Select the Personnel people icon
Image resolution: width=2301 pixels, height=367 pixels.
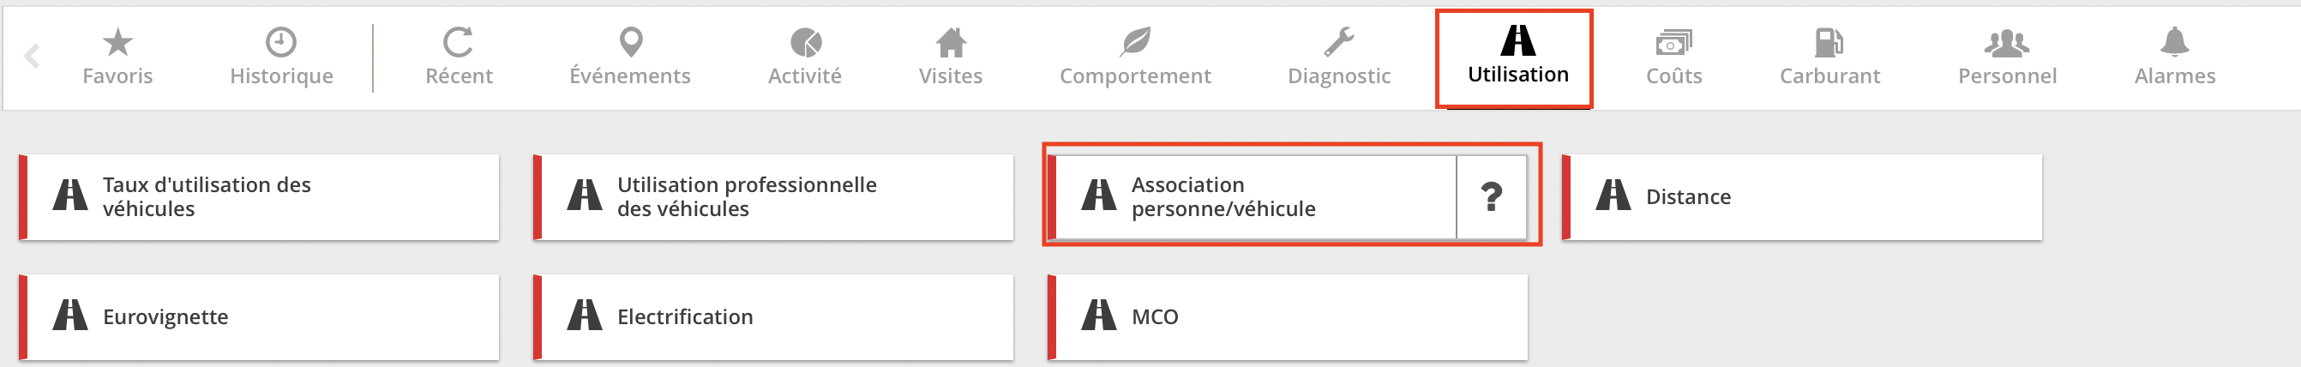click(x=2007, y=41)
